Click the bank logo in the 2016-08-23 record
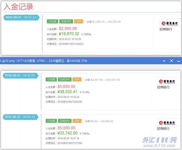Screen dimensions: 182x150 click(x=167, y=81)
